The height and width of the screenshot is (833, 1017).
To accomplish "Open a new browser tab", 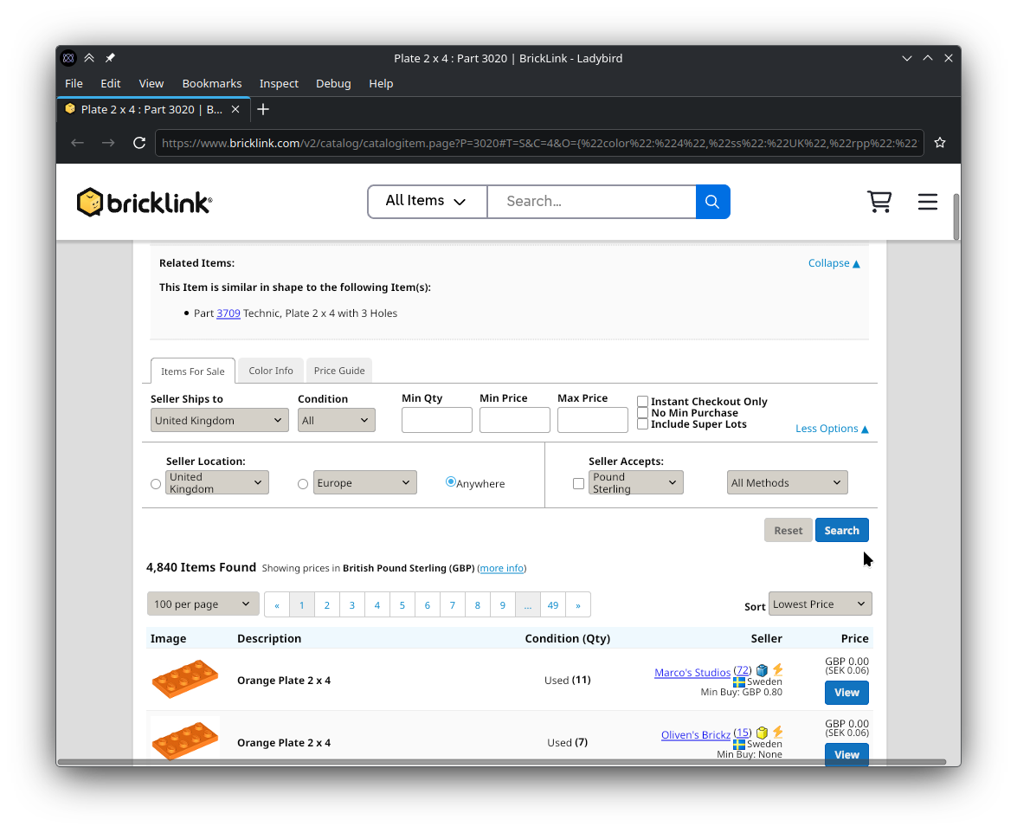I will 262,110.
